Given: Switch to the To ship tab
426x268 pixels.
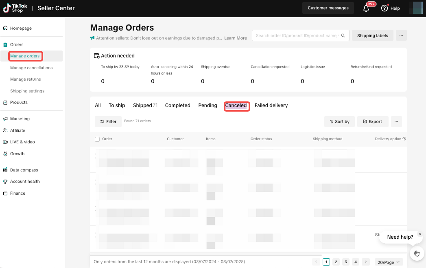Looking at the screenshot, I should [x=117, y=105].
